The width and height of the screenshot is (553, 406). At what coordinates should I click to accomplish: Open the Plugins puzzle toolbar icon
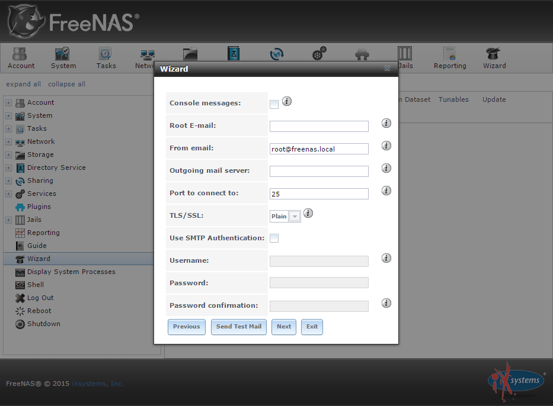362,54
